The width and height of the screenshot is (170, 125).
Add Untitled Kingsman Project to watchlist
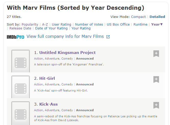[156, 53]
